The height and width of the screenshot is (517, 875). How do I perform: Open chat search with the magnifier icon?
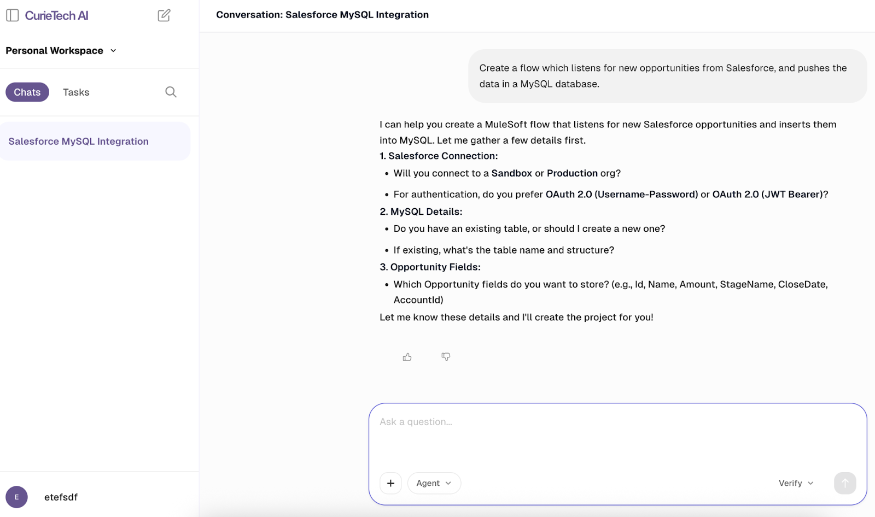click(170, 92)
